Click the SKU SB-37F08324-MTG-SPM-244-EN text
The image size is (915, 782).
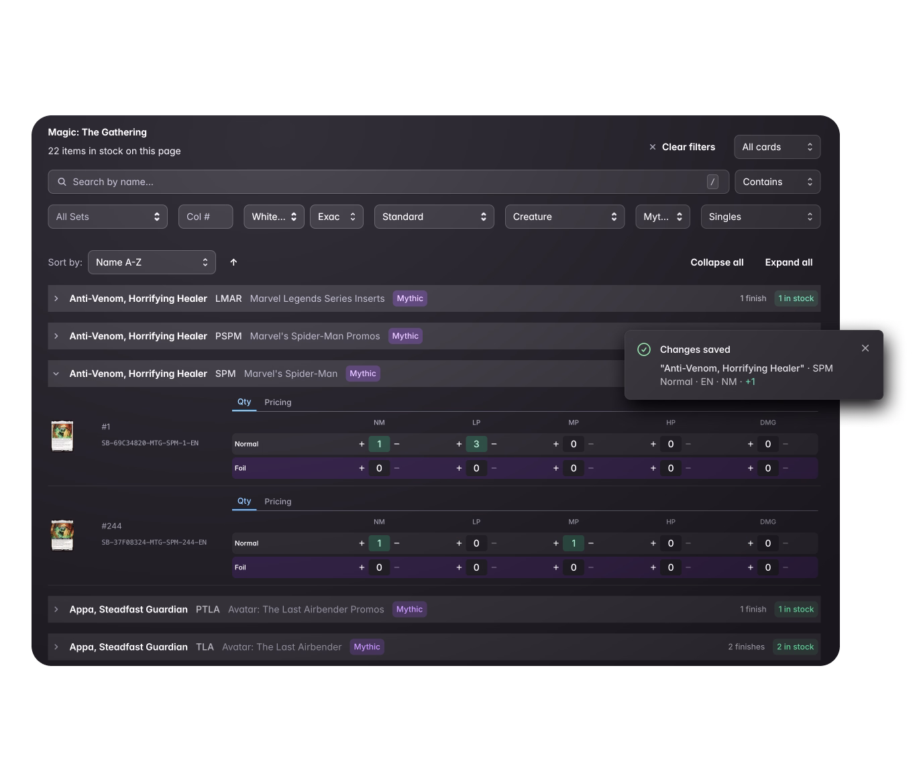point(154,543)
